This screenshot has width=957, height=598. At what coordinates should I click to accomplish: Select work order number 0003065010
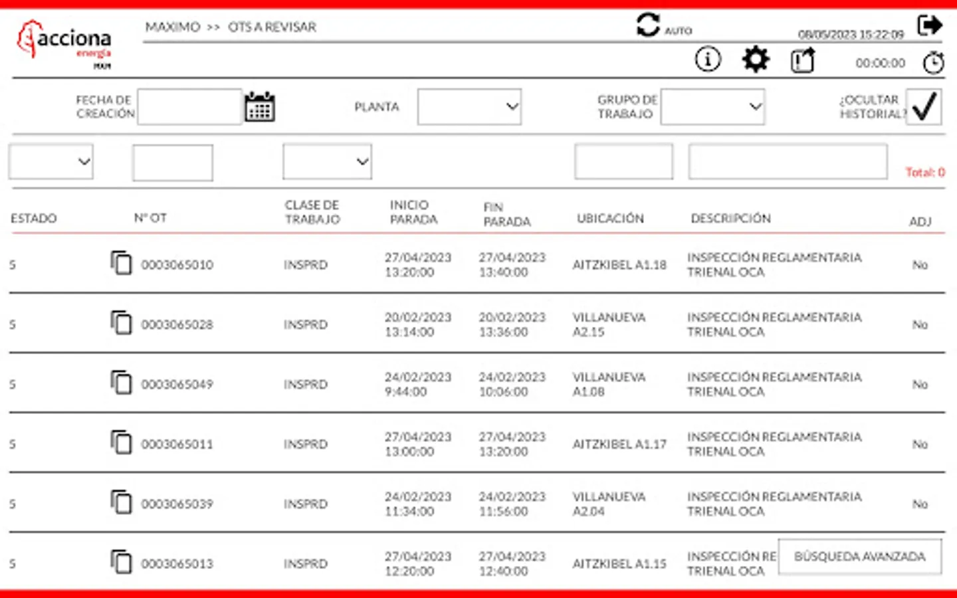coord(177,264)
